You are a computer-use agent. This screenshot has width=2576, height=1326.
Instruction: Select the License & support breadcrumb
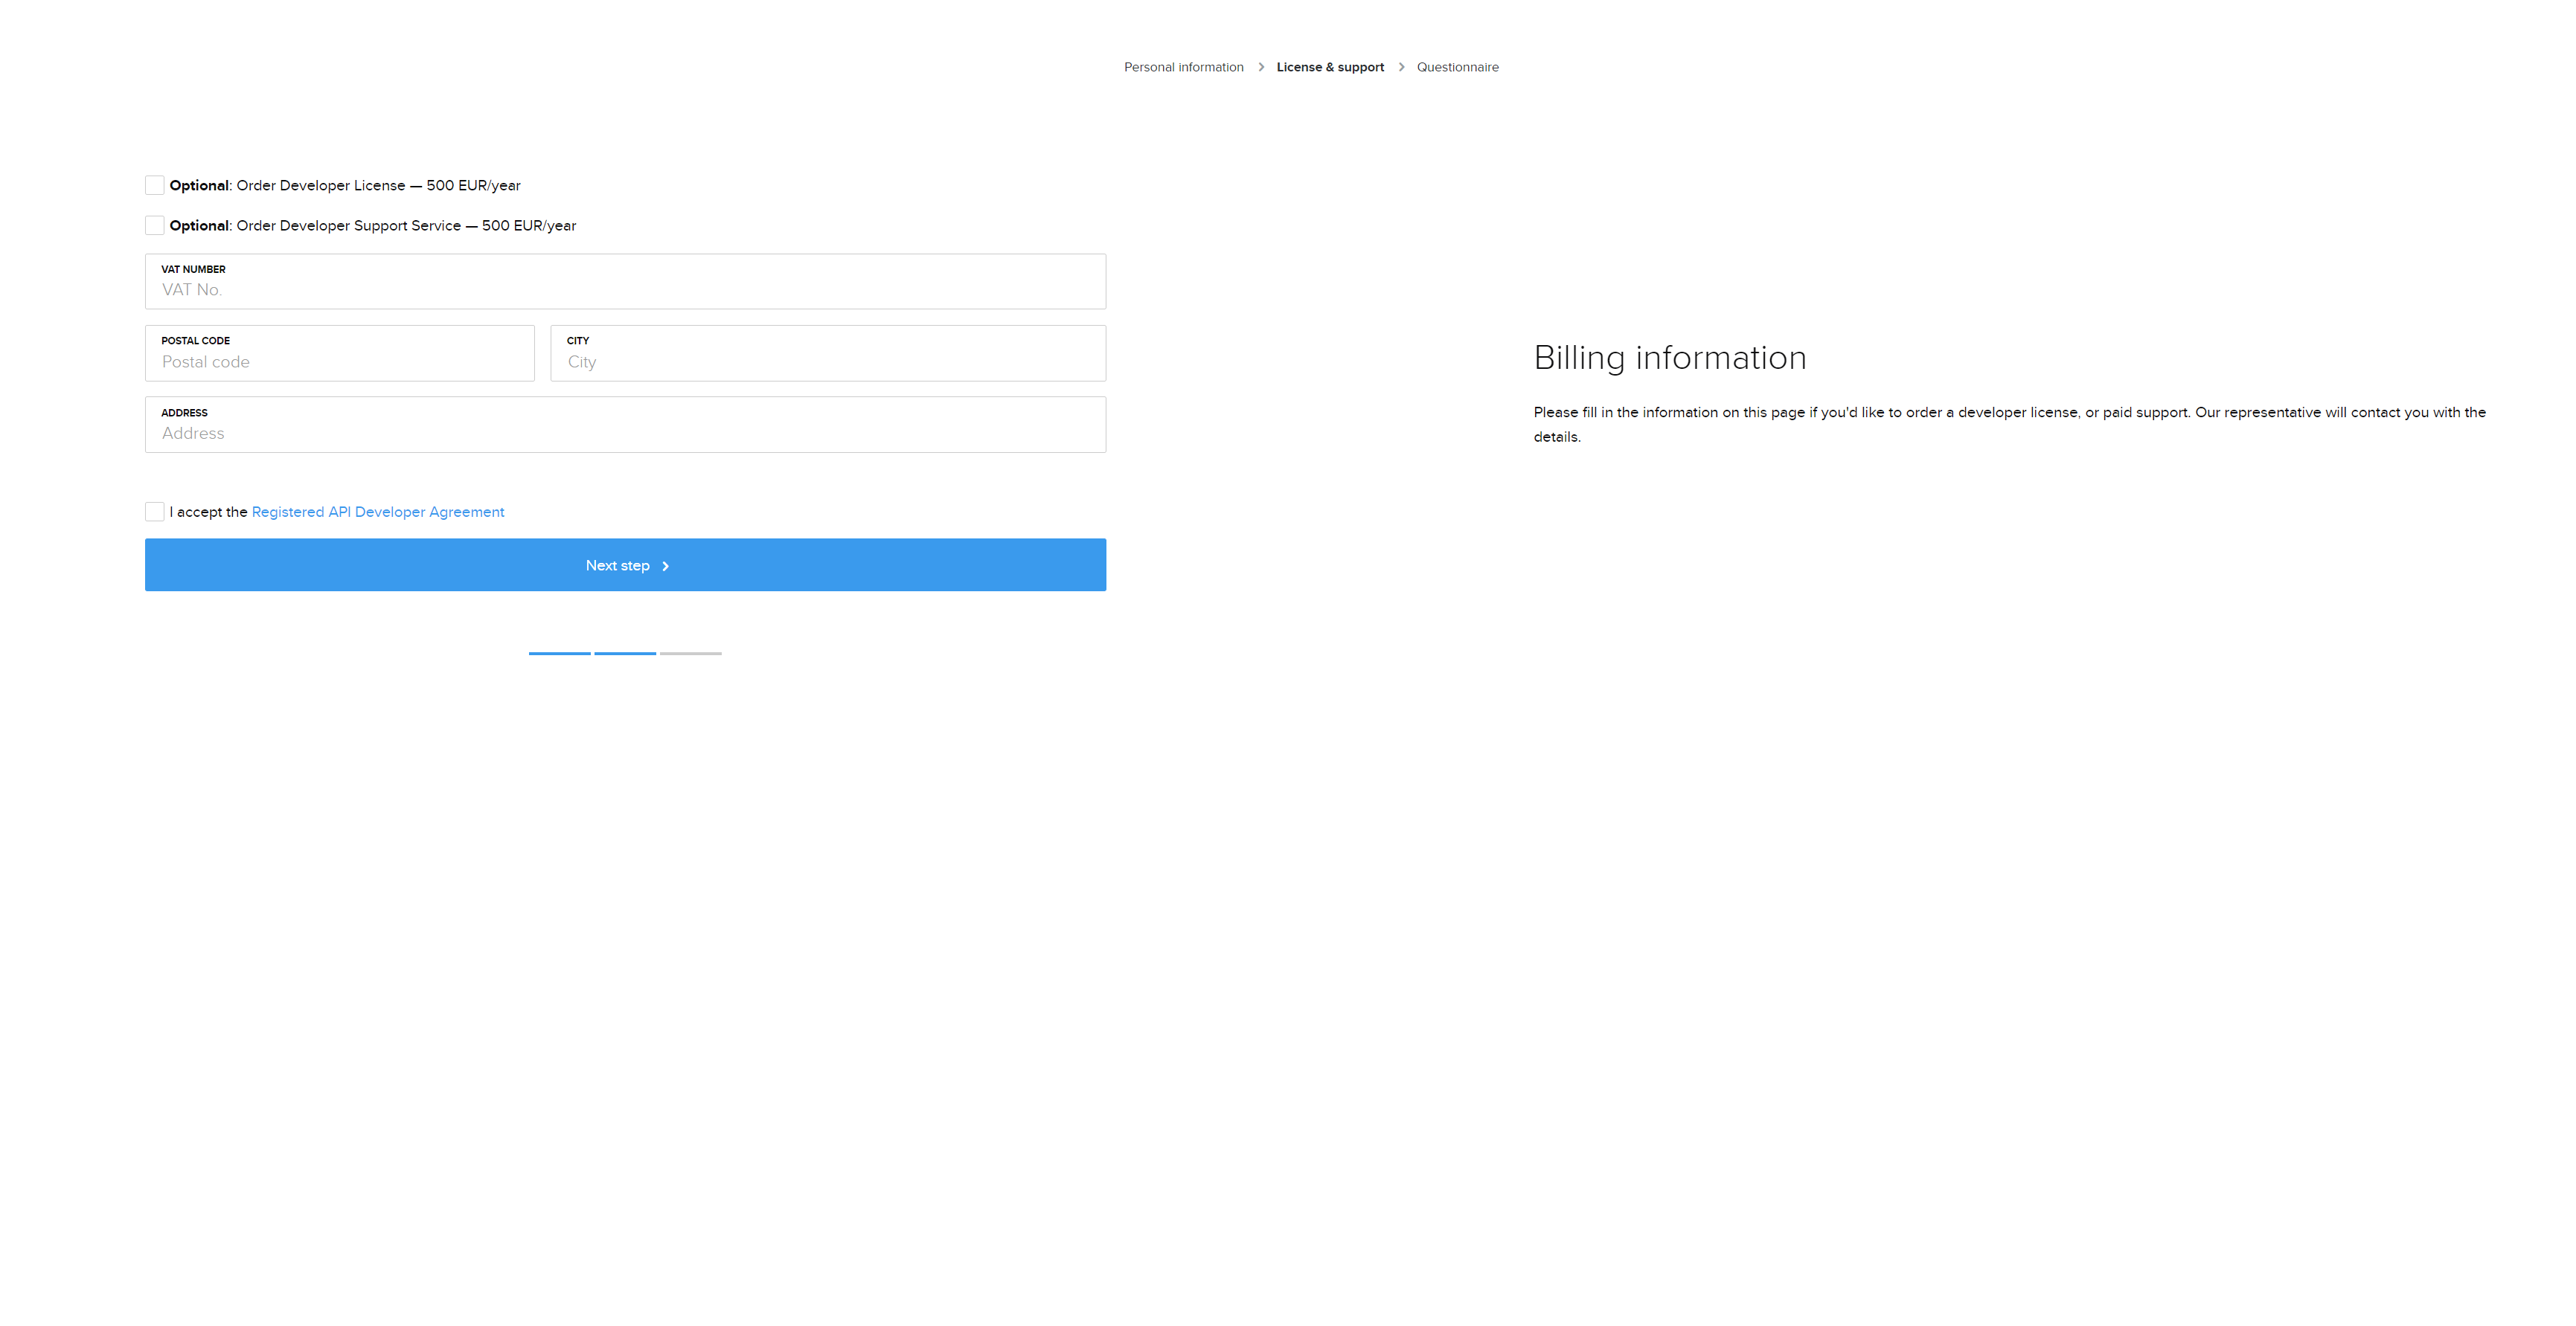[x=1330, y=67]
